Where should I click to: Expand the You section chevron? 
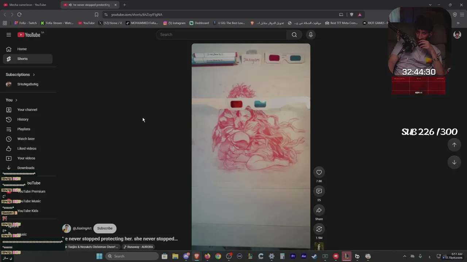(16, 100)
